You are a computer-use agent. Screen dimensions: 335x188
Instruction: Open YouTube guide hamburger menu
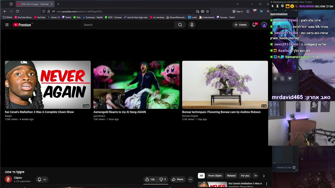7,25
